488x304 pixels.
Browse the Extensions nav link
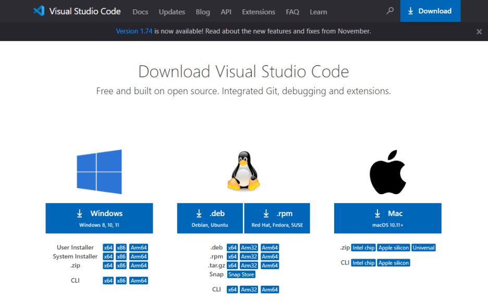click(259, 12)
